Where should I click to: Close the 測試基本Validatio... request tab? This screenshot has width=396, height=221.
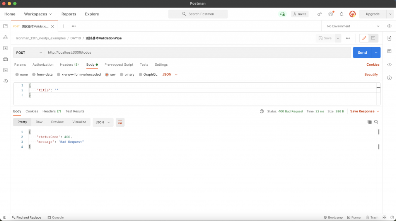(x=53, y=26)
